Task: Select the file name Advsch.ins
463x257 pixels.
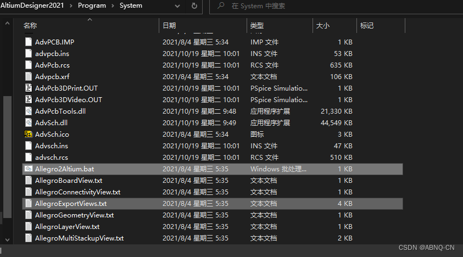Action: coord(52,146)
